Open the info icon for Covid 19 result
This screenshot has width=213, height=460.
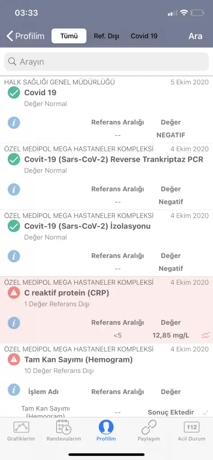click(14, 123)
